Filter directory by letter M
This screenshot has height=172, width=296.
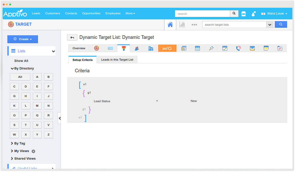pyautogui.click(x=37, y=106)
